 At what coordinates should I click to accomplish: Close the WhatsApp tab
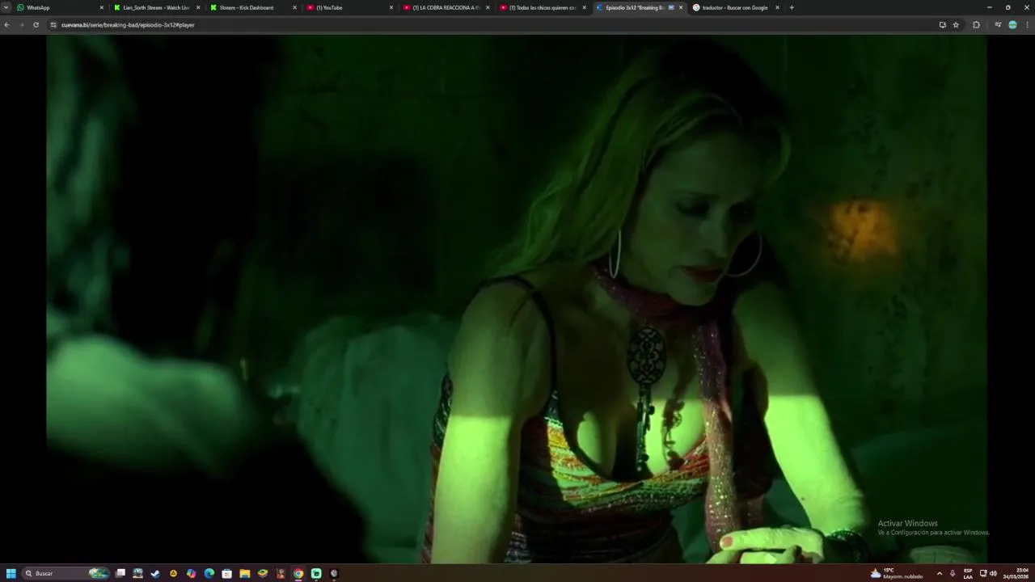(x=102, y=7)
